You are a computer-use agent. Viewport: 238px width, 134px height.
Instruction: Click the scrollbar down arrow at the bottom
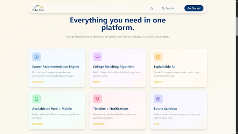coord(237,133)
